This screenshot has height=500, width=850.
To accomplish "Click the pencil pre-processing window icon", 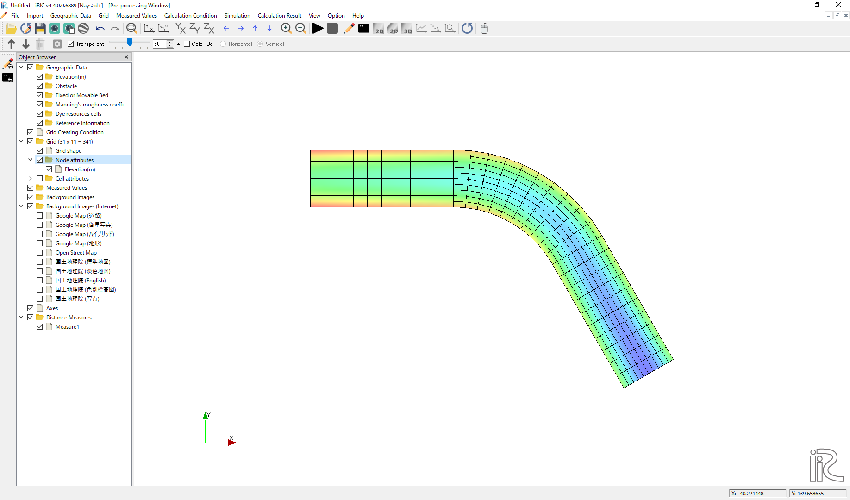I will pyautogui.click(x=349, y=29).
